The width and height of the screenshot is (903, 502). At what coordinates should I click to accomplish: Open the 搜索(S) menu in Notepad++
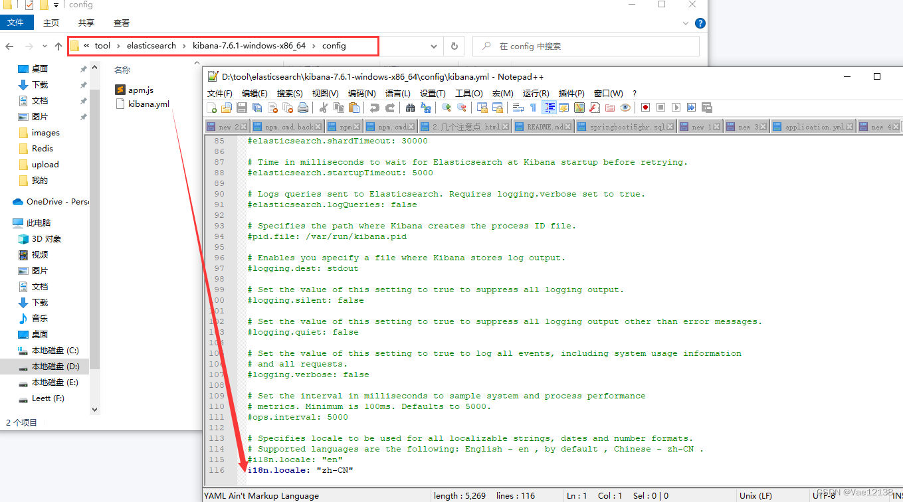pyautogui.click(x=290, y=94)
